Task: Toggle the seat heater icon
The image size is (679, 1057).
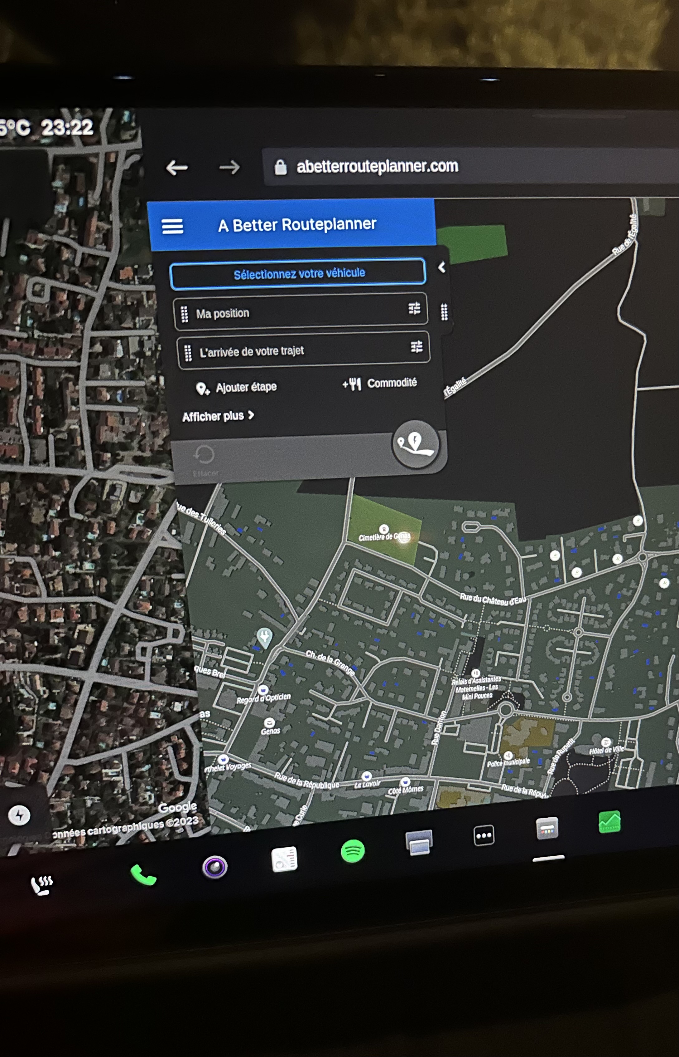Action: 42,885
